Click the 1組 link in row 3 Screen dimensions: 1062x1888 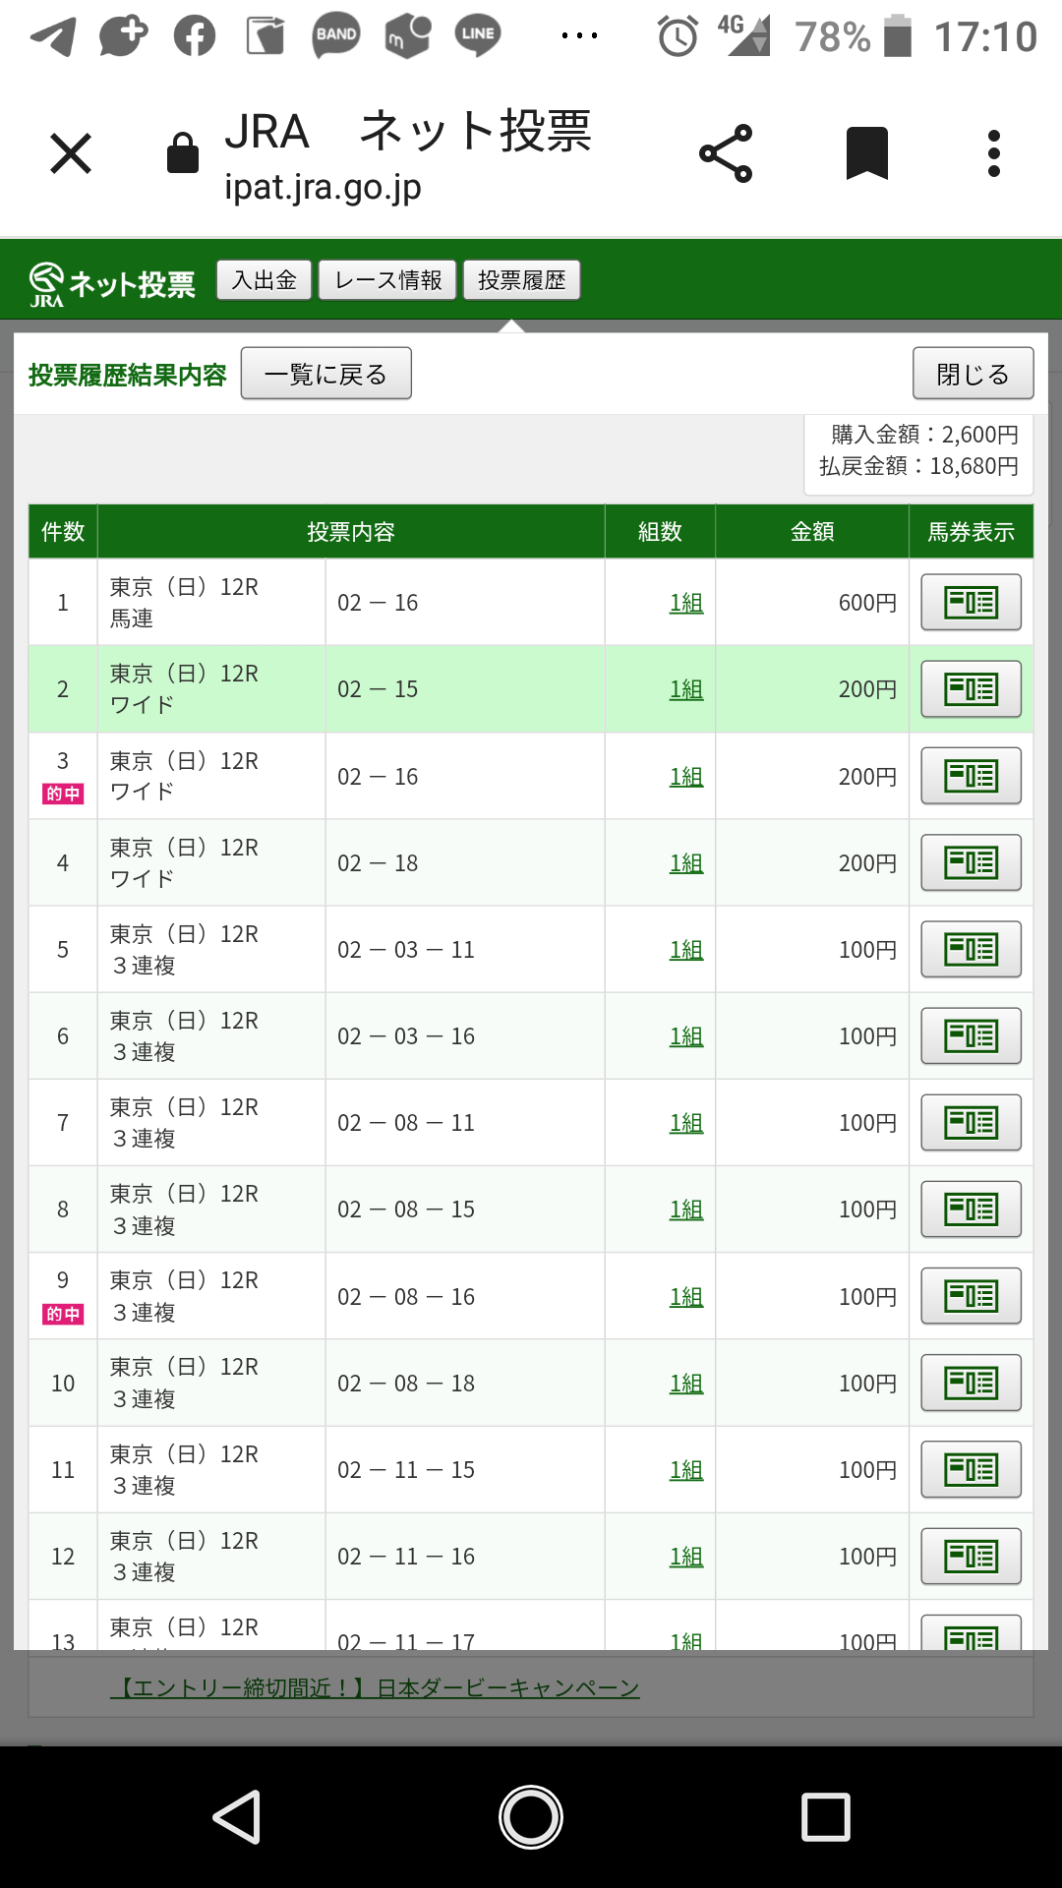[686, 777]
